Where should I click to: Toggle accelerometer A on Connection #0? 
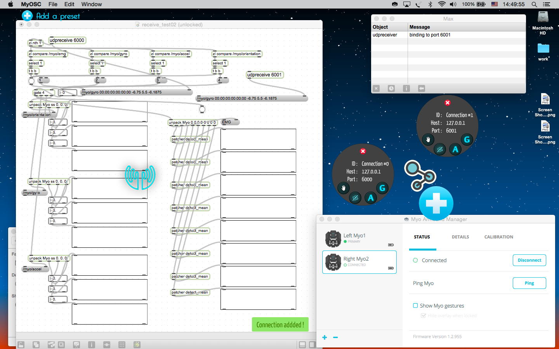click(371, 198)
